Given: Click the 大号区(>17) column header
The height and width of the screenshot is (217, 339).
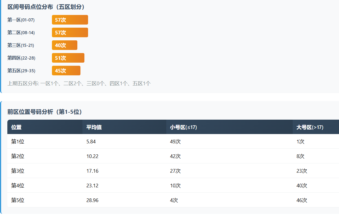Looking at the screenshot, I should coord(310,127).
